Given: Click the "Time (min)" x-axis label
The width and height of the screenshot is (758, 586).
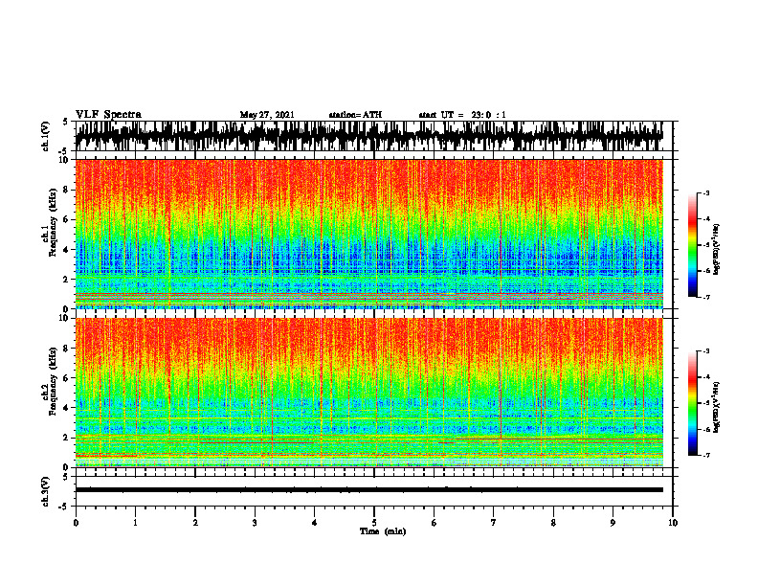Looking at the screenshot, I should [x=383, y=531].
